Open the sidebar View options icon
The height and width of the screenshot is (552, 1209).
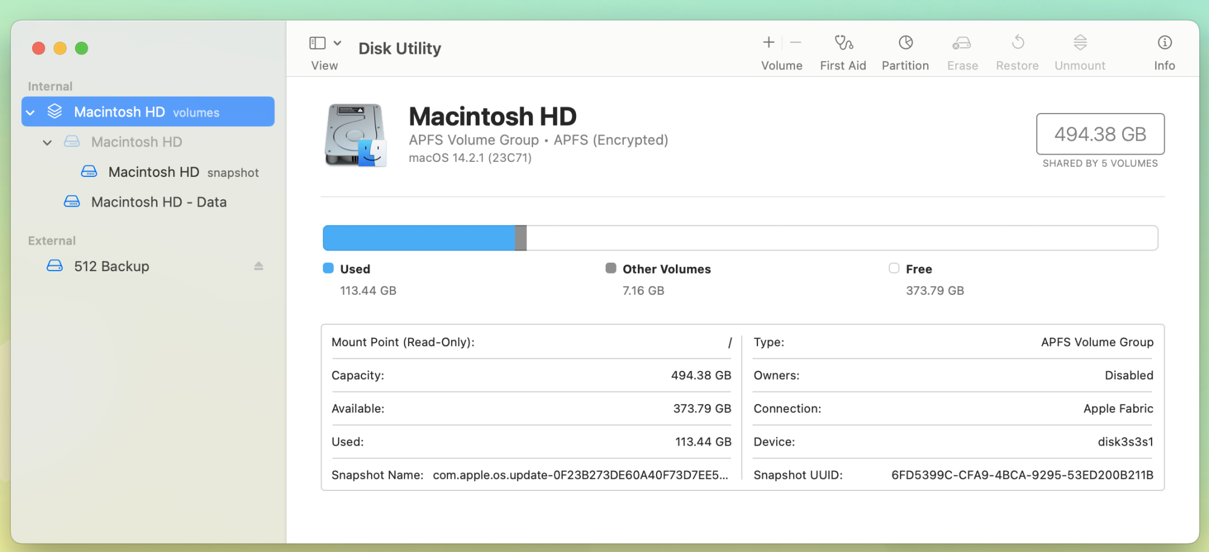coord(317,43)
